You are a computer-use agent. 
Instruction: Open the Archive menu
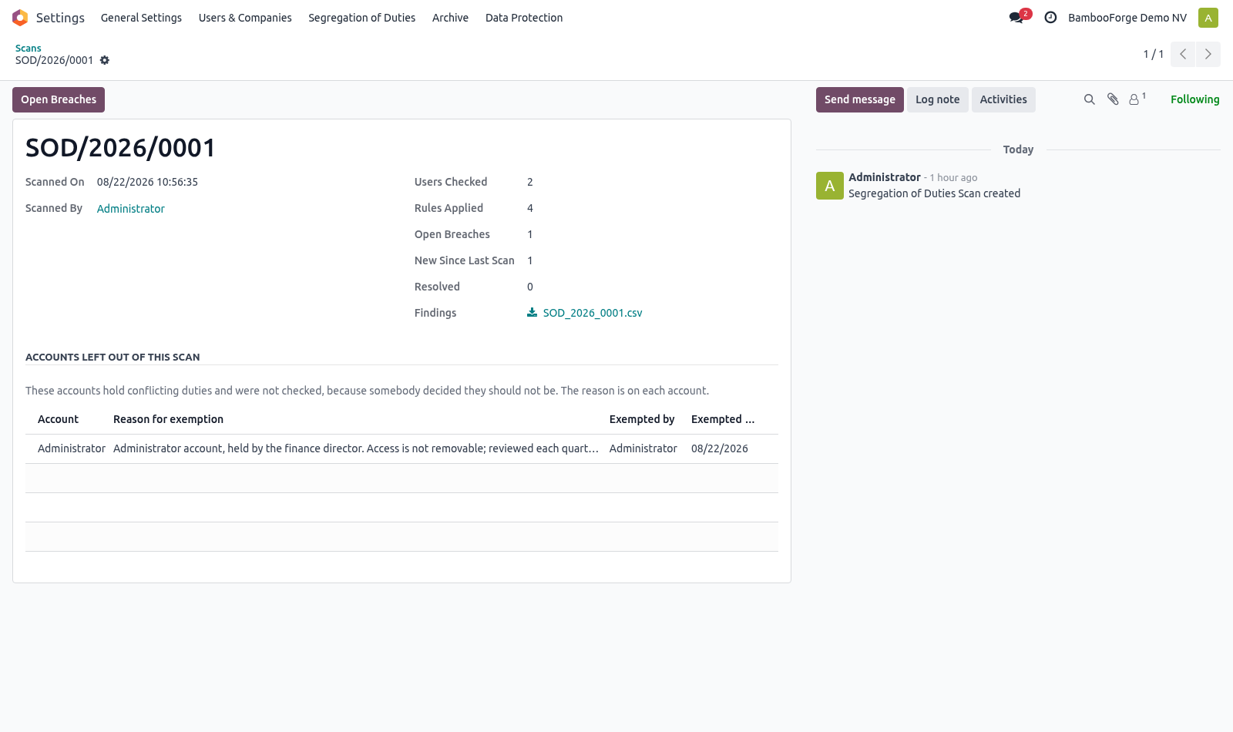coord(450,18)
